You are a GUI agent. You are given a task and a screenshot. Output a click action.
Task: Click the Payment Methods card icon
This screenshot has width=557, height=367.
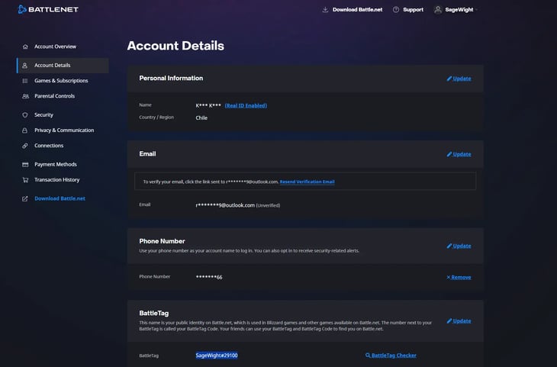pos(25,165)
